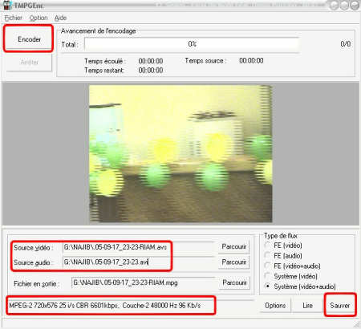
Task: Browse with Parcourir for Source vidéo
Action: click(234, 246)
